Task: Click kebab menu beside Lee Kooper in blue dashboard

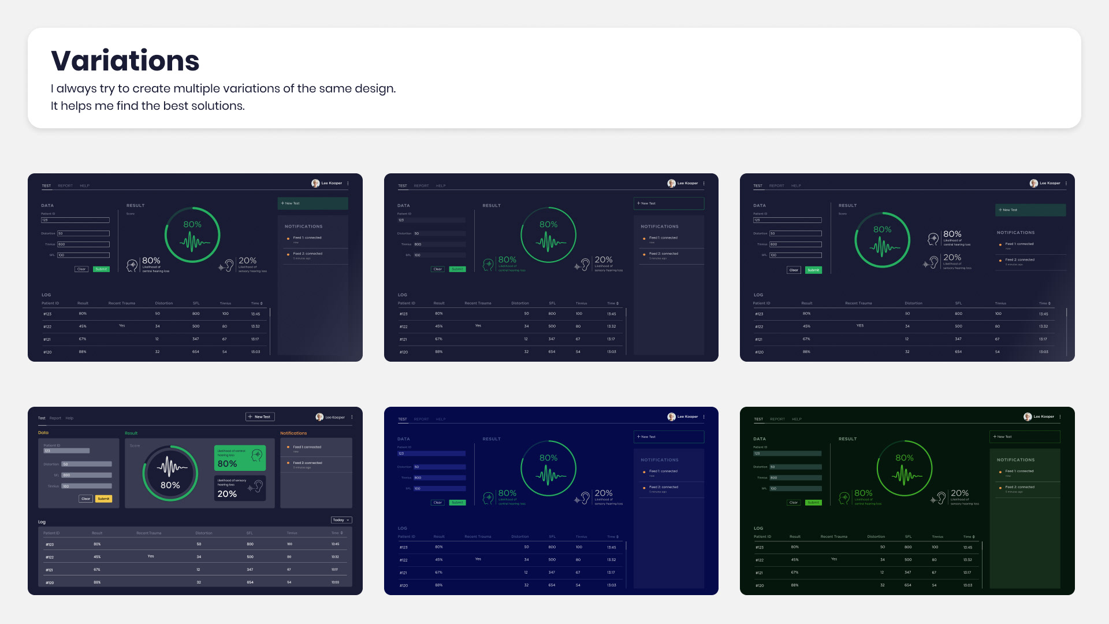Action: (x=704, y=417)
